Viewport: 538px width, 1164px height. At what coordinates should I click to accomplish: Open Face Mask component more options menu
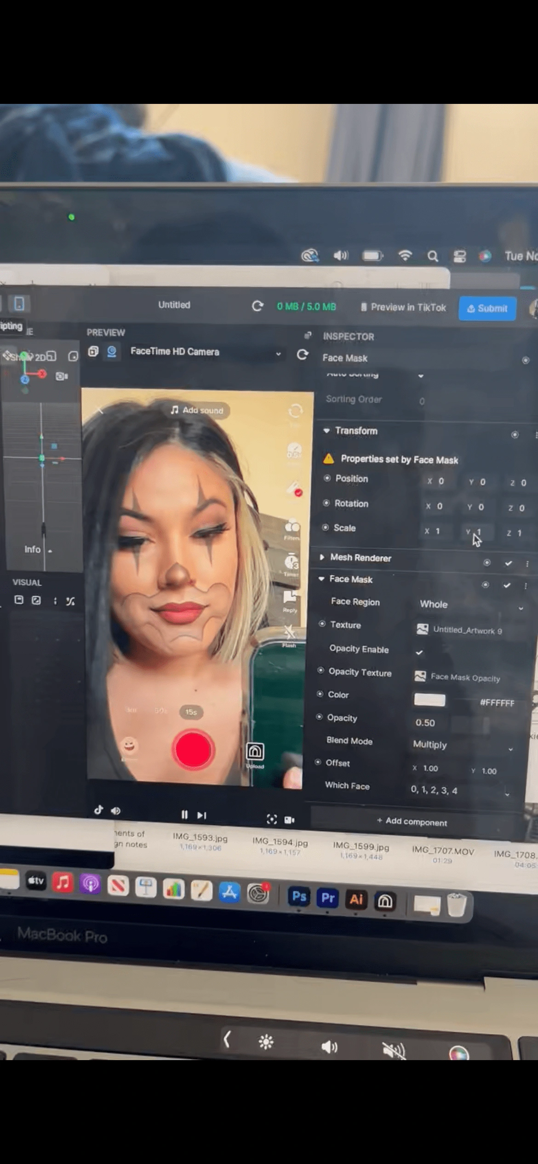pyautogui.click(x=525, y=586)
